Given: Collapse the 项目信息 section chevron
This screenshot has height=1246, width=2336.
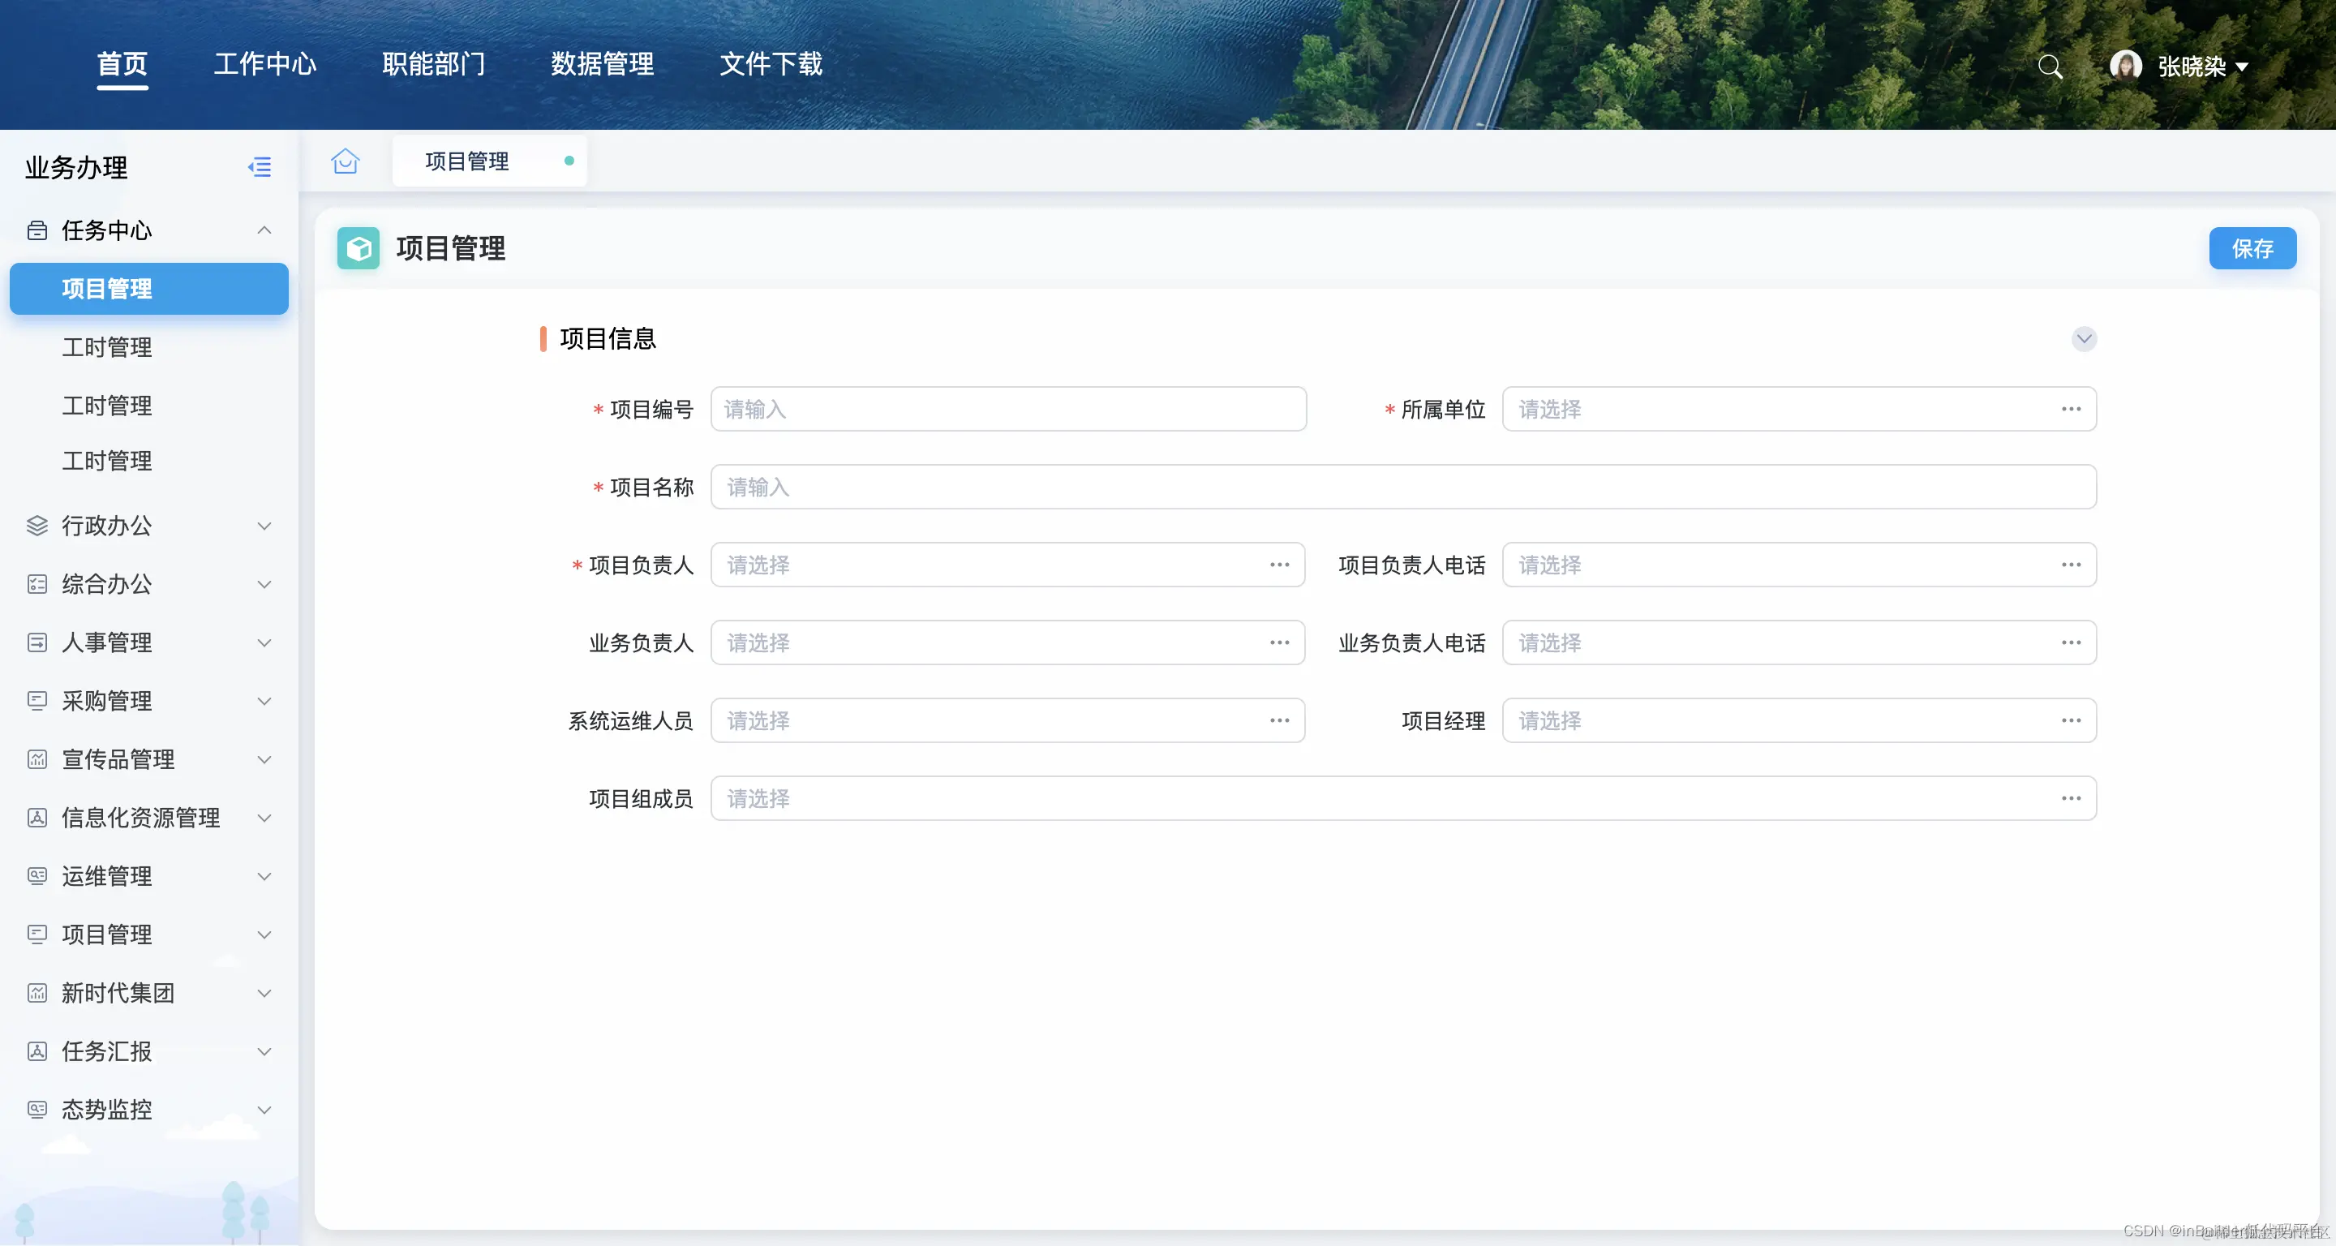Looking at the screenshot, I should [2084, 339].
